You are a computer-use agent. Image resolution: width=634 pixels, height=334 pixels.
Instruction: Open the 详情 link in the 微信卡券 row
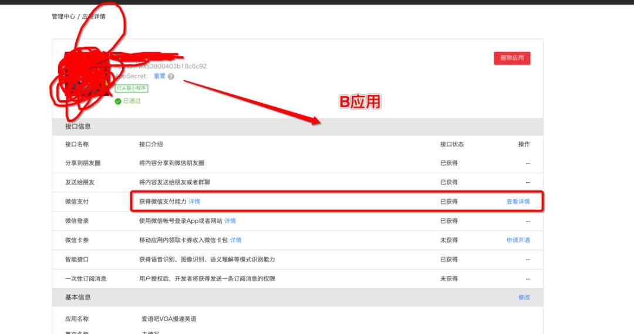tap(236, 240)
